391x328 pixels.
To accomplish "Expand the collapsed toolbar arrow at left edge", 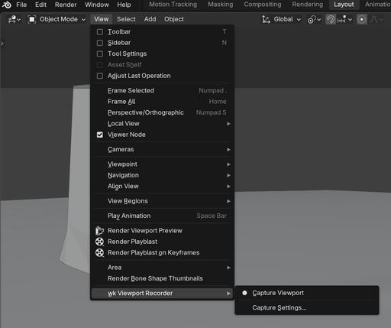I will coord(2,44).
